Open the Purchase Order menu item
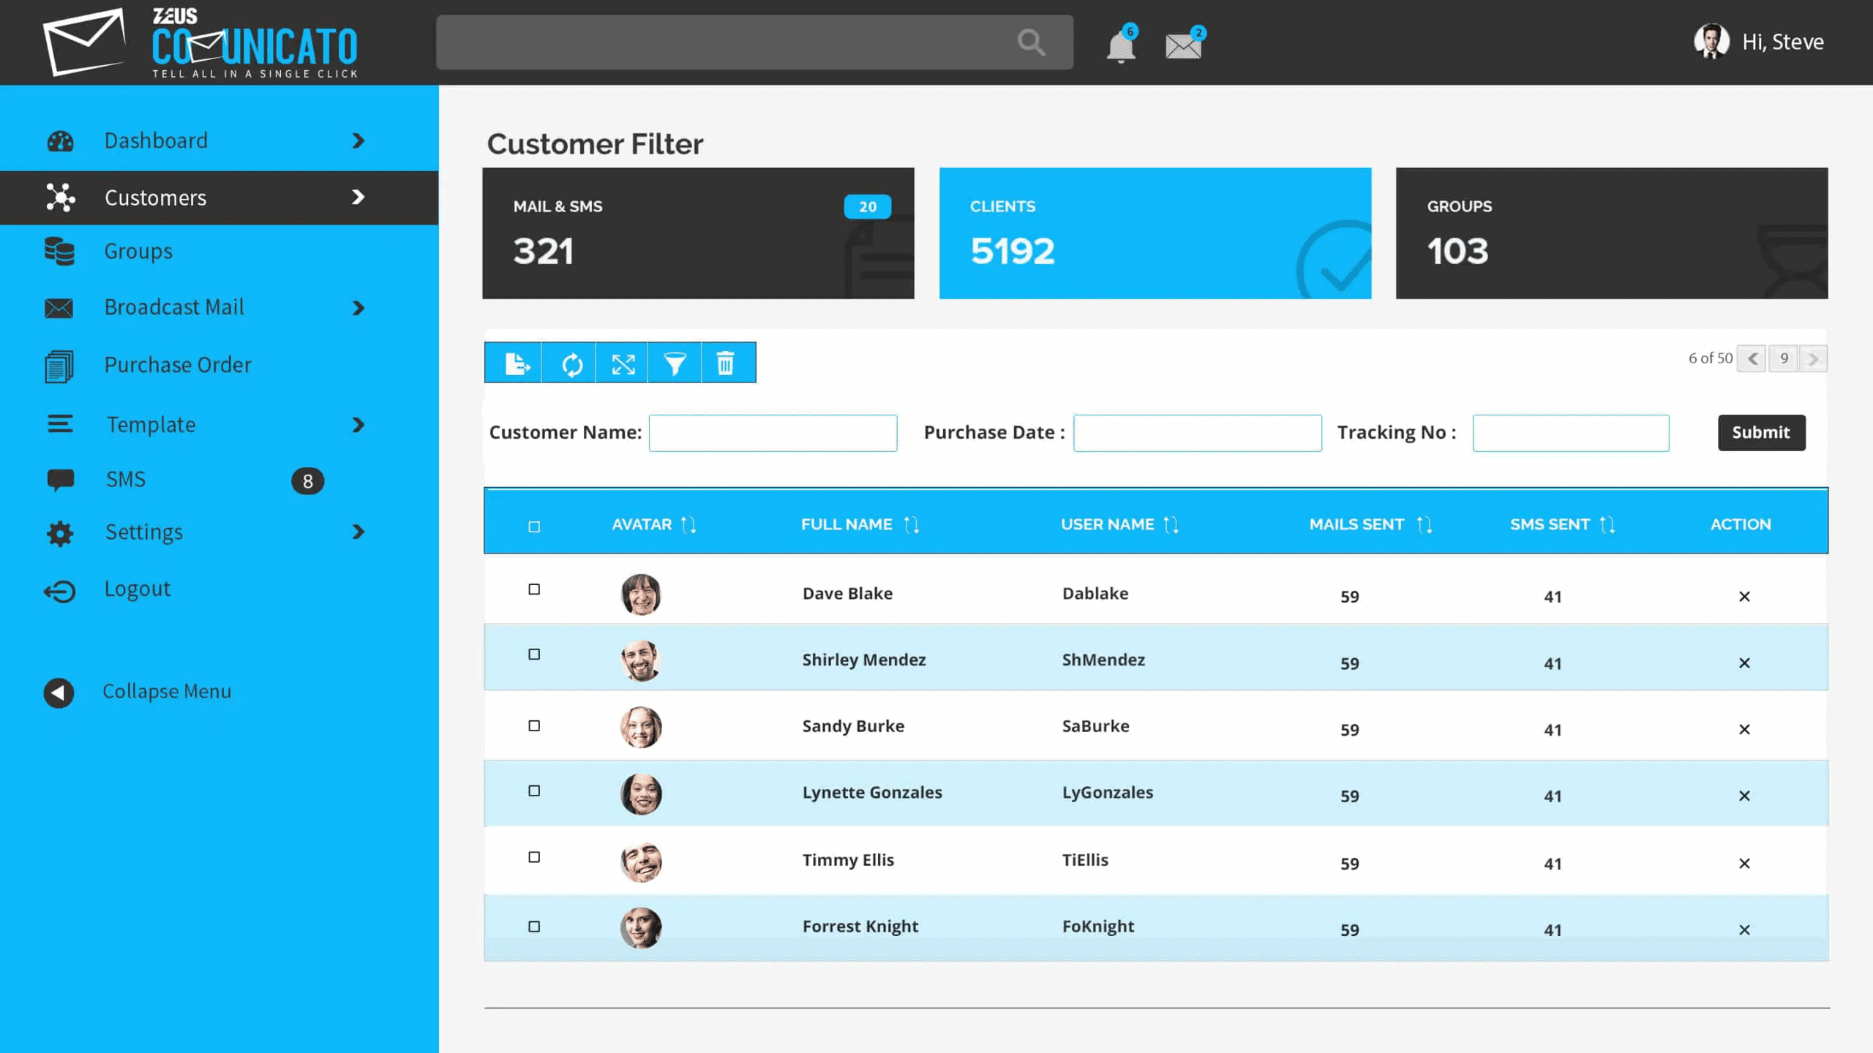This screenshot has width=1873, height=1053. pos(178,365)
